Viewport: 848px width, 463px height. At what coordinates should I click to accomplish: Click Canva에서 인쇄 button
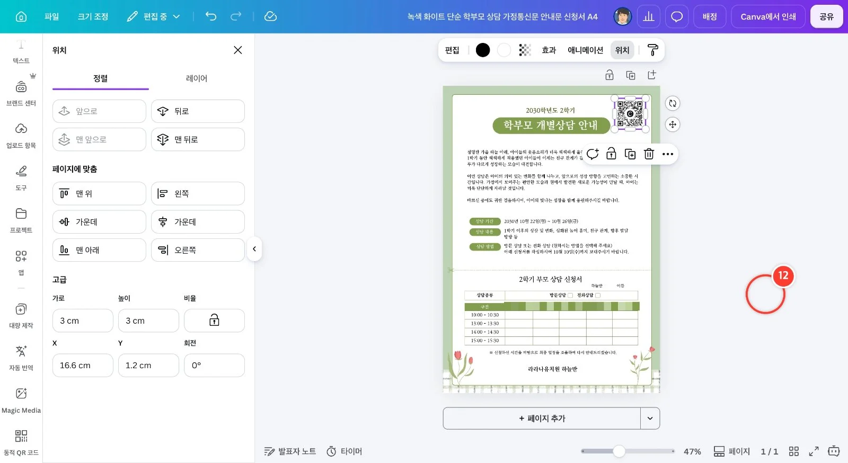coord(768,16)
